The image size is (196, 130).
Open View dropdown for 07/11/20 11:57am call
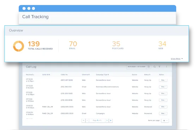pyautogui.click(x=163, y=100)
